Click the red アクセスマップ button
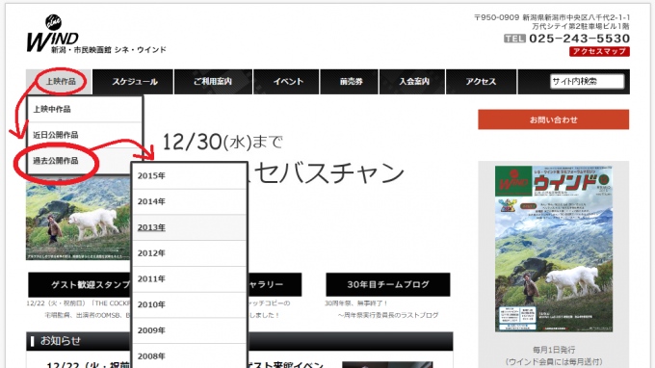 coord(599,51)
